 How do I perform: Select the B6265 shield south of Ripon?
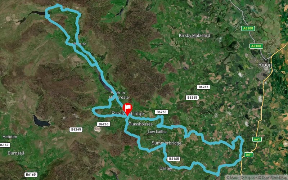203,87
